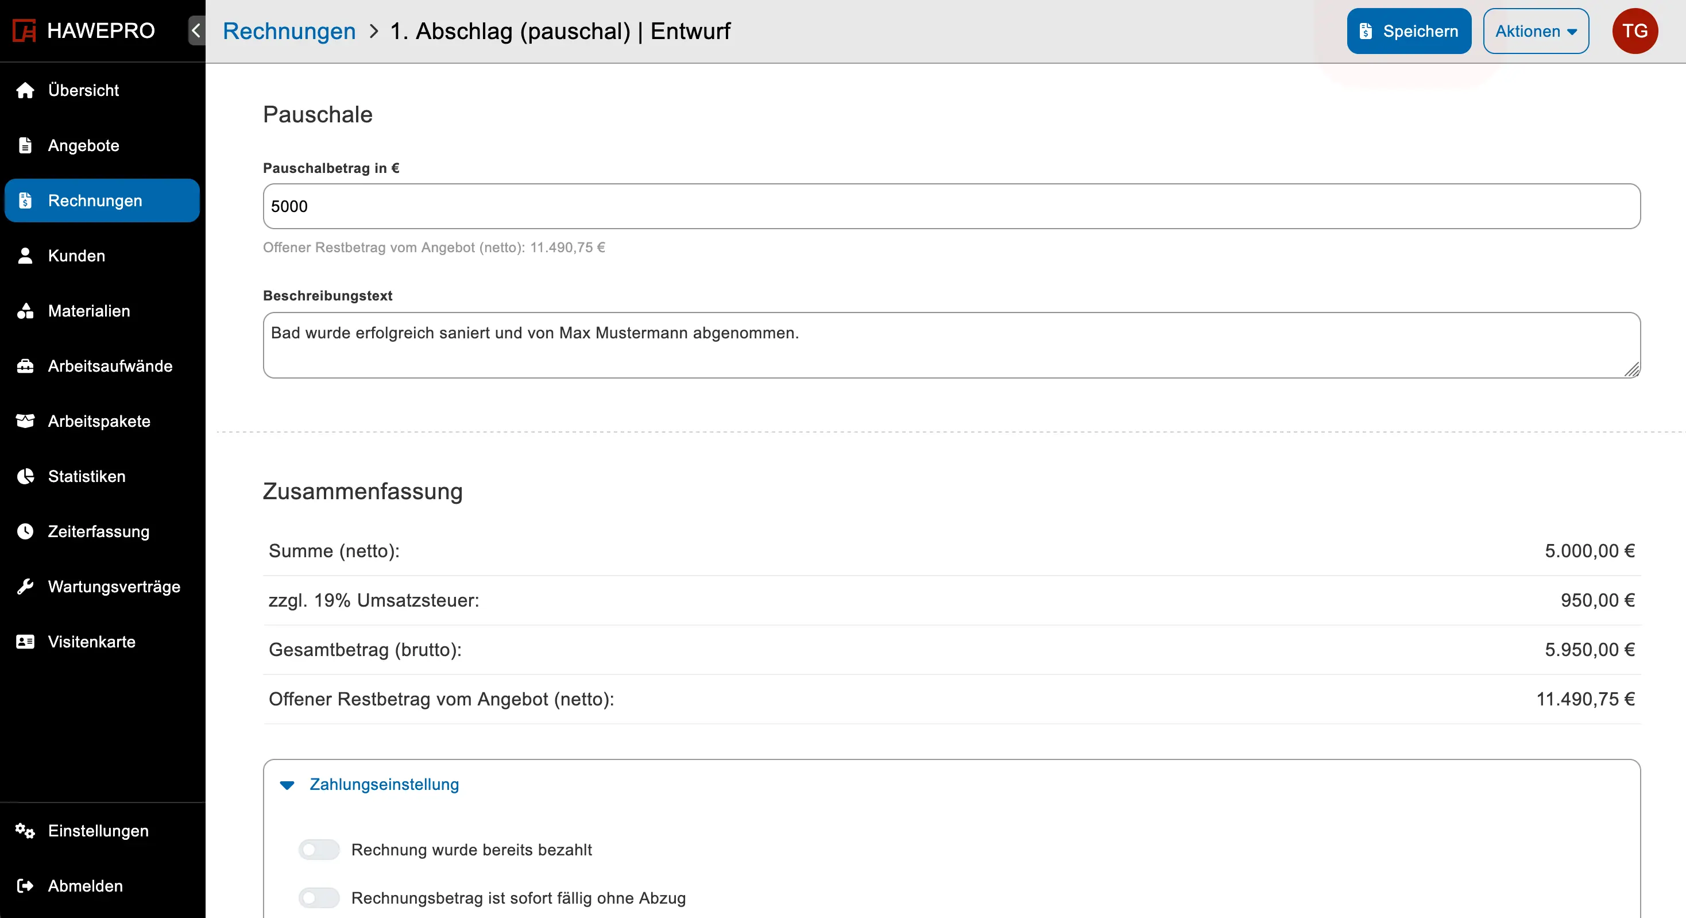Screen dimensions: 1686x918
Task: Click the Rechnungen invoice icon in sidebar
Action: coord(25,200)
